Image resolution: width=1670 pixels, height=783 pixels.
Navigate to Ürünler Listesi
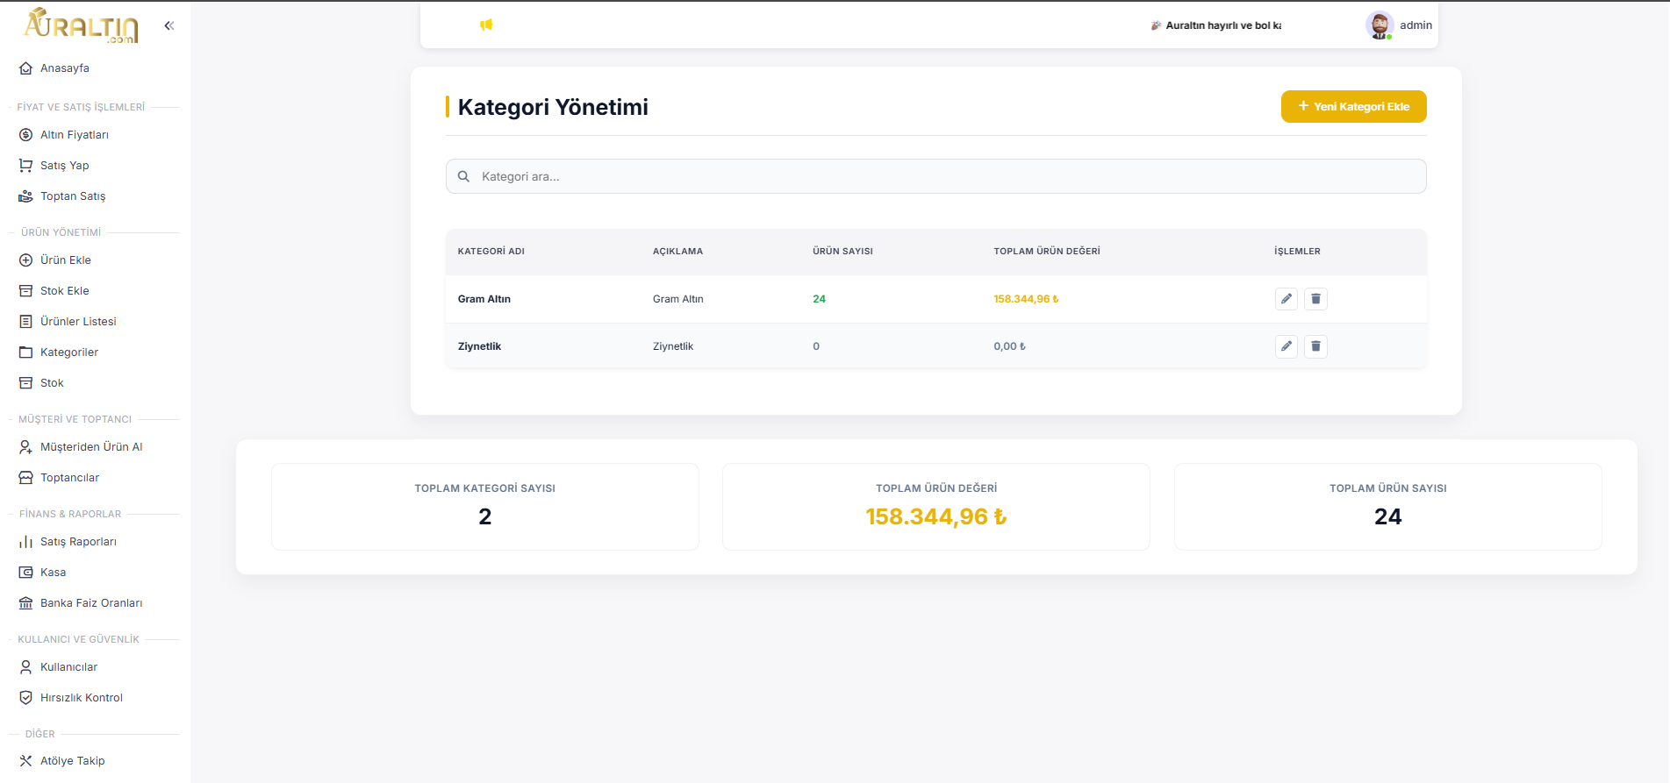[78, 322]
